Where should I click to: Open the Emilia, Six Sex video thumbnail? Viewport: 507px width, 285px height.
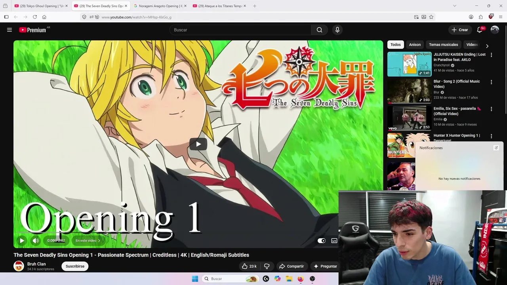(x=409, y=118)
